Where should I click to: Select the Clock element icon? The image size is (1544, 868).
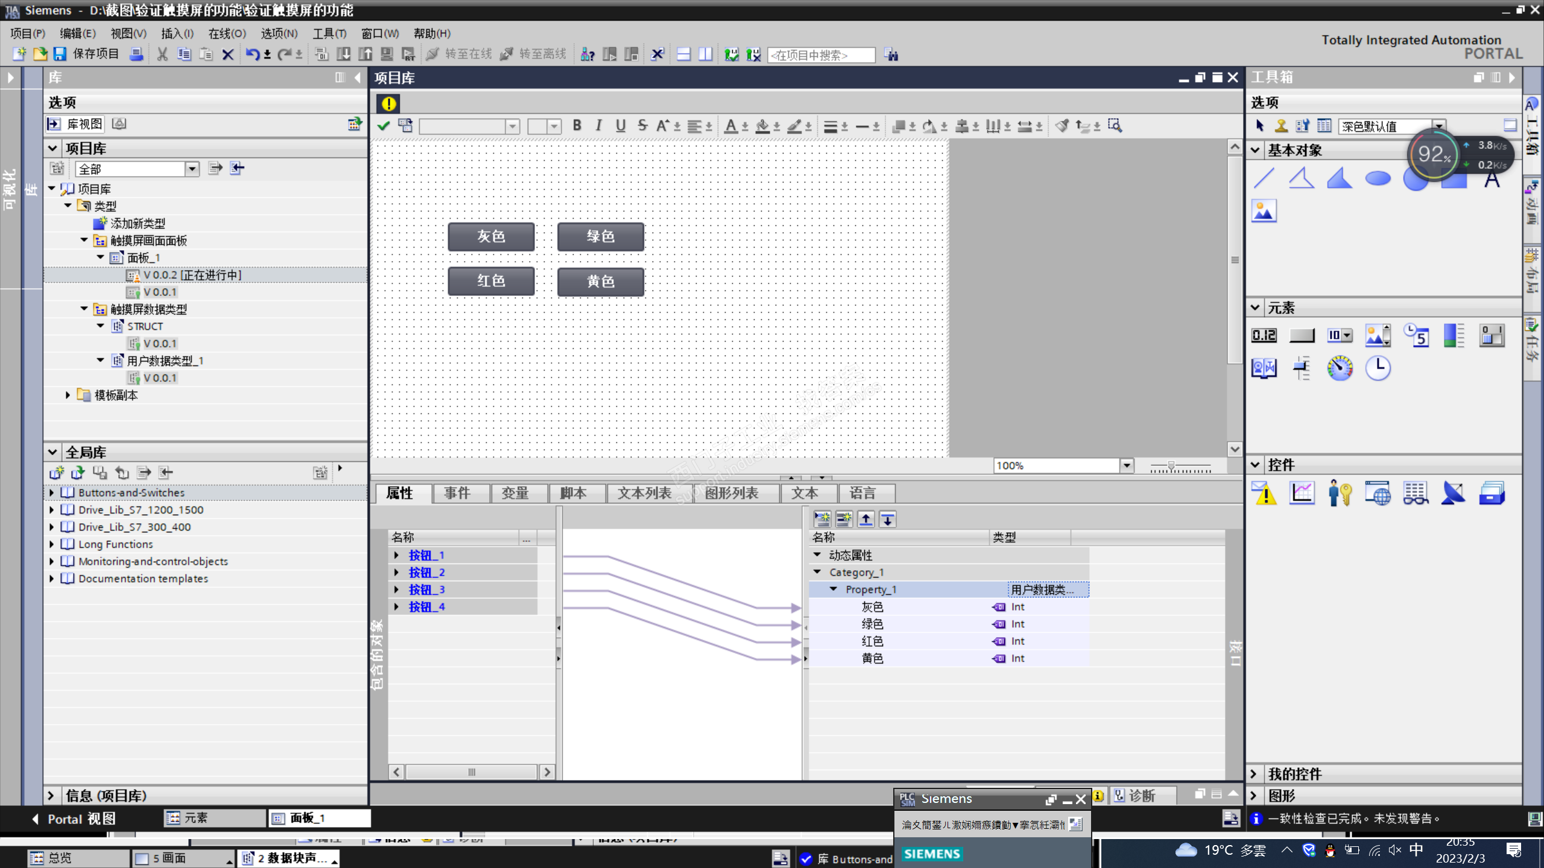pyautogui.click(x=1378, y=368)
